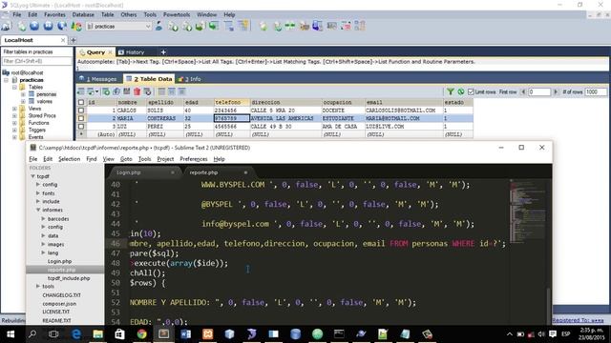Click the red trash Delete Row icon
Screen dimensions: 611x343
[x=137, y=91]
